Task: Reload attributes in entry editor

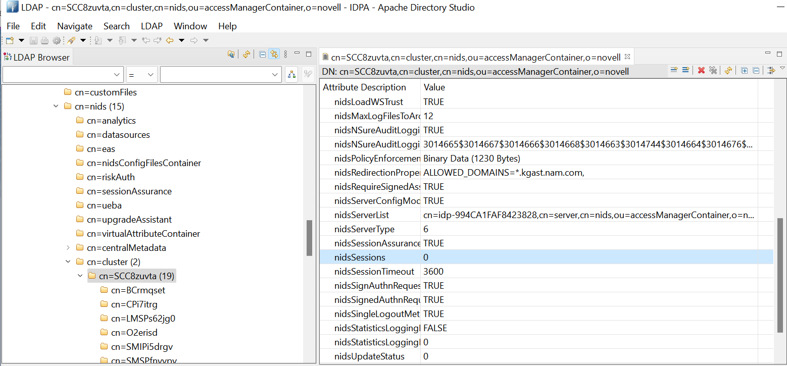Action: [x=728, y=71]
